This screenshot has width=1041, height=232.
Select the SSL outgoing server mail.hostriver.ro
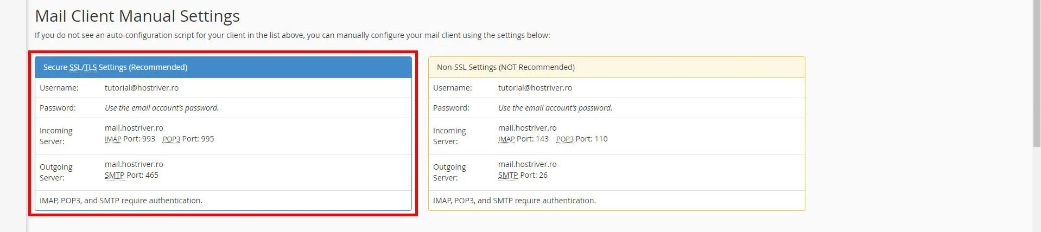[x=134, y=164]
